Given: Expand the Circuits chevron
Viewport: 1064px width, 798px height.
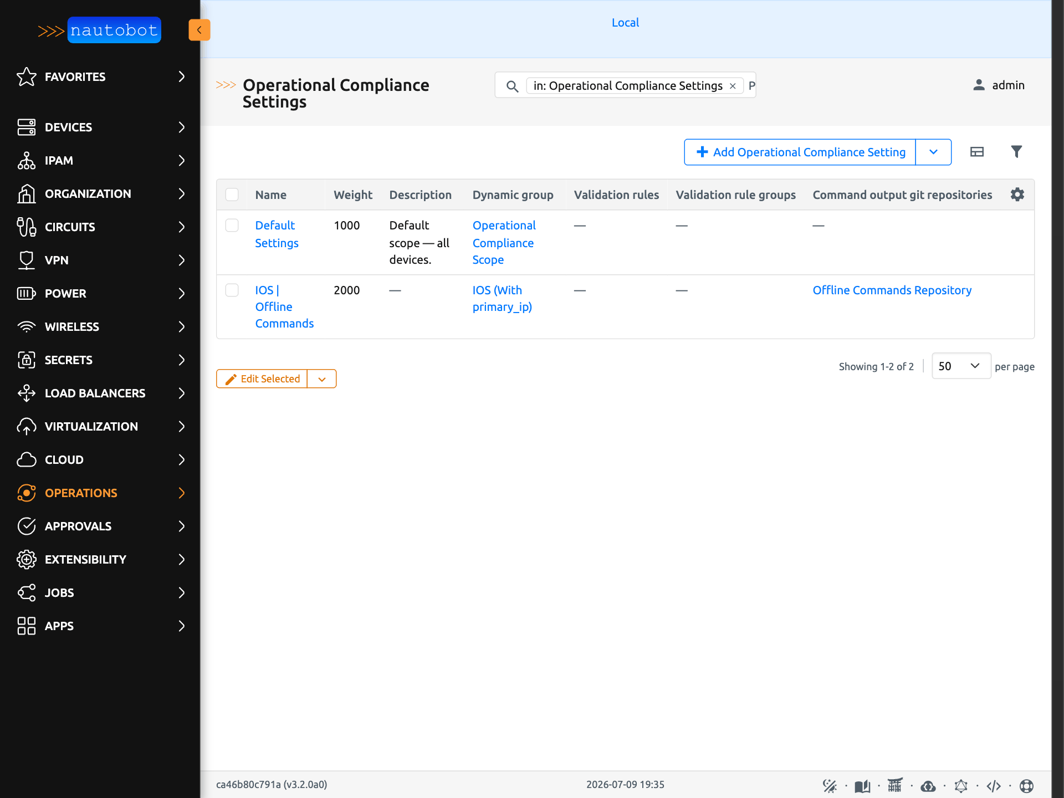Looking at the screenshot, I should 181,227.
